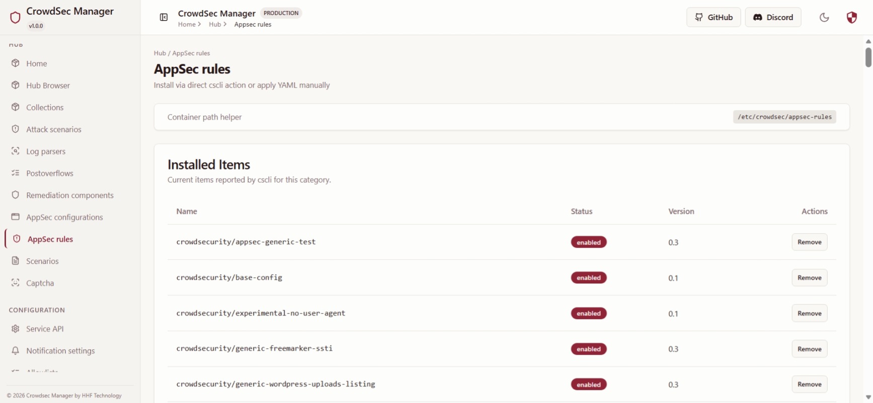Click the Captcha sidebar icon
Viewport: 873px width, 403px height.
point(16,282)
